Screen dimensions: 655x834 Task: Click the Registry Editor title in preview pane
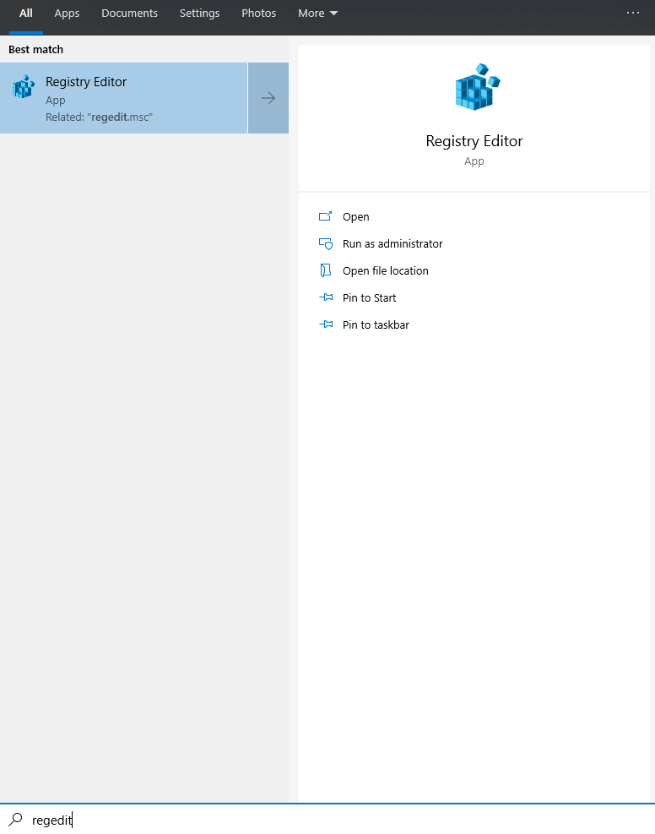pyautogui.click(x=474, y=141)
